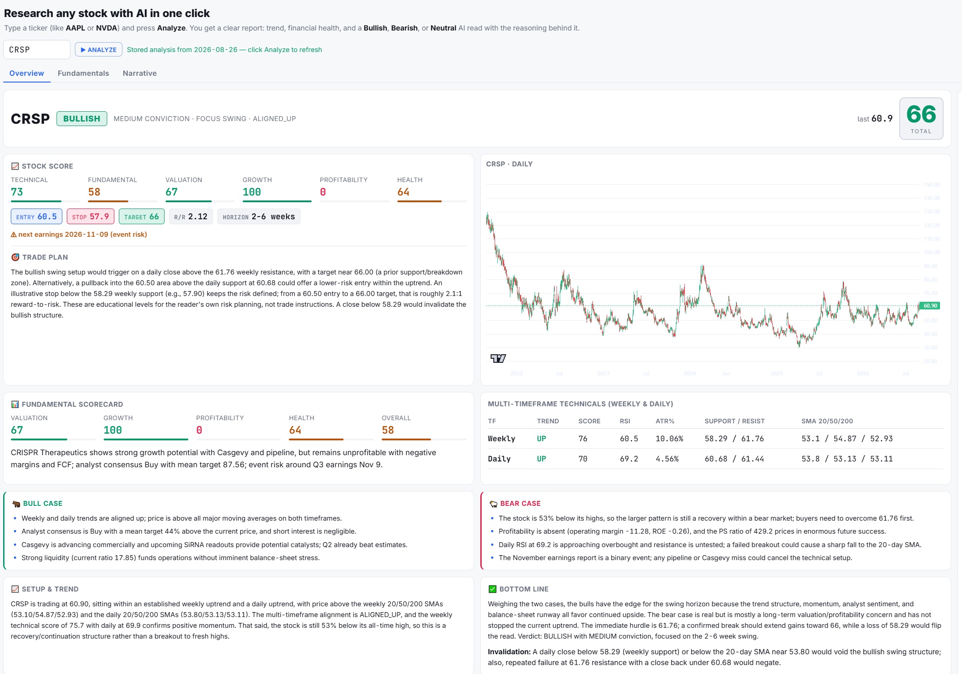Click the Valuation score 67 in Fundamental Scorecard

(x=17, y=430)
